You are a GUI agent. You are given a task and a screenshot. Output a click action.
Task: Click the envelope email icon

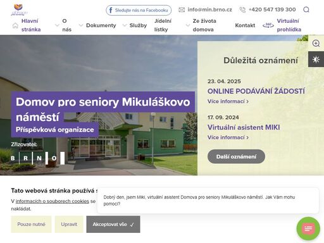pyautogui.click(x=182, y=10)
